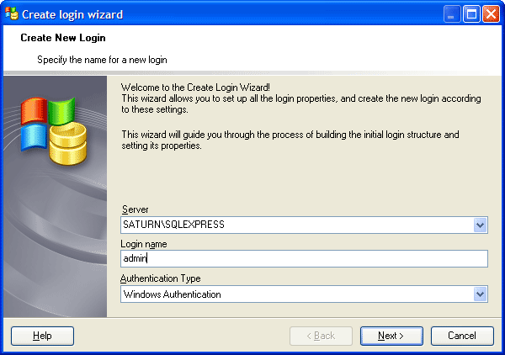Open the Authentication Type dropdown arrow
Image resolution: width=505 pixels, height=355 pixels.
(x=481, y=294)
